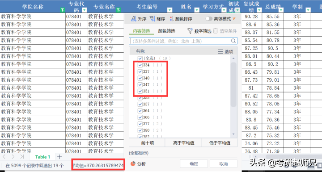
Task: Select the 总成绩 cell showing 85.55
Action: pyautogui.click(x=273, y=17)
